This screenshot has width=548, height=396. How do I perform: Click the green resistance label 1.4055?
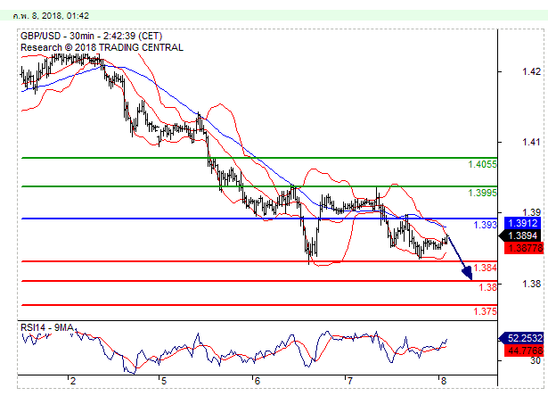(x=482, y=164)
